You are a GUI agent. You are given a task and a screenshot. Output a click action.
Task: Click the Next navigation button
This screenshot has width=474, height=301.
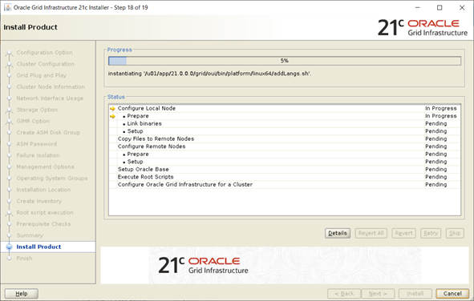(378, 294)
